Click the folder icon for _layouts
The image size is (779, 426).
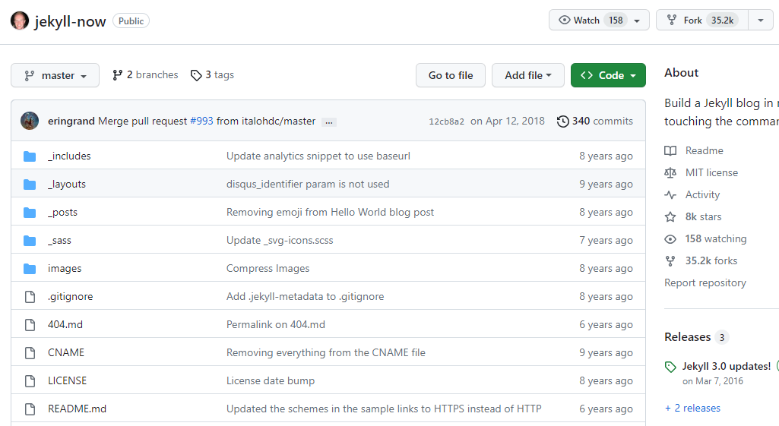(x=30, y=185)
